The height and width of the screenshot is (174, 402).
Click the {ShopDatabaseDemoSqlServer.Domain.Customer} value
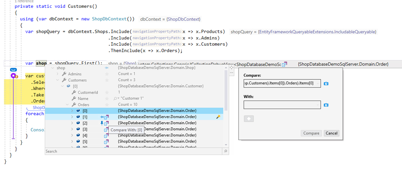pyautogui.click(x=161, y=86)
